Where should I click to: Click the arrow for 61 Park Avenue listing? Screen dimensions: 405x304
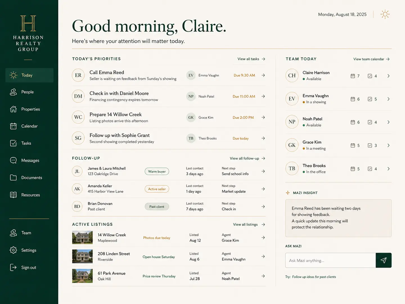[x=263, y=276]
